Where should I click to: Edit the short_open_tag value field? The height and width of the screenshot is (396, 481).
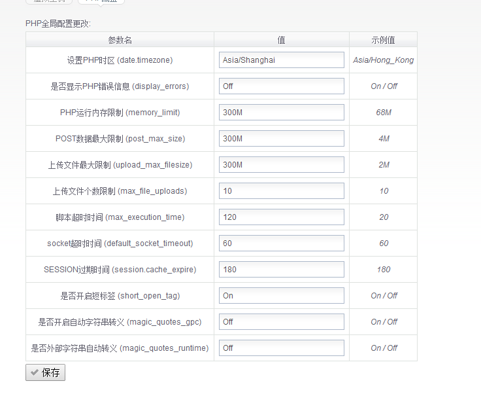(281, 296)
